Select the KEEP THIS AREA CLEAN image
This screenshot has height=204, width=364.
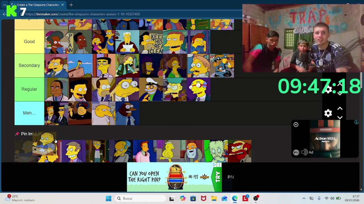(x=151, y=42)
